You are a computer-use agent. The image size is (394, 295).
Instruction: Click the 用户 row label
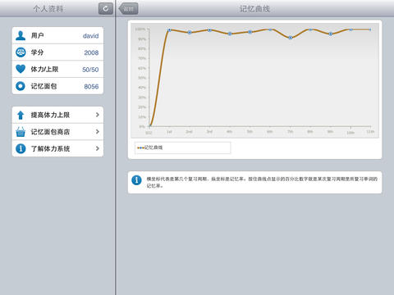click(x=37, y=35)
